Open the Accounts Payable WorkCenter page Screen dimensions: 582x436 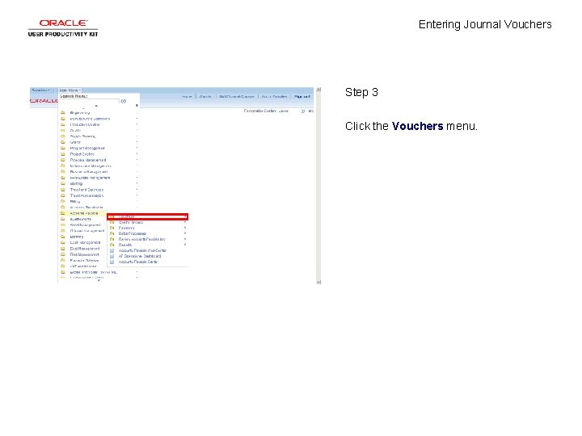(x=142, y=250)
